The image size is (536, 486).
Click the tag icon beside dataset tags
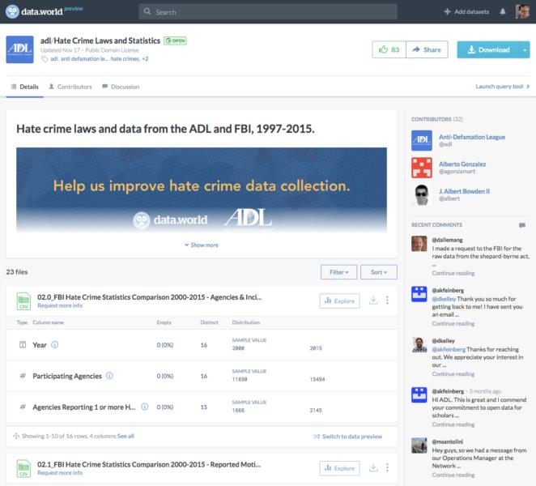click(45, 59)
